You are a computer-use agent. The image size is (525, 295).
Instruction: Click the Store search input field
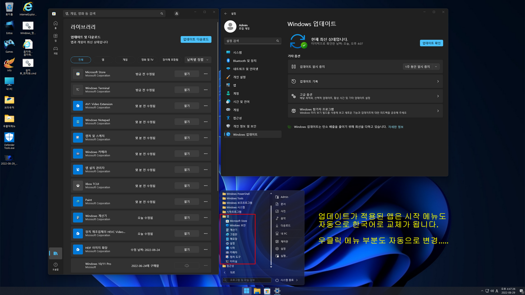click(x=114, y=13)
